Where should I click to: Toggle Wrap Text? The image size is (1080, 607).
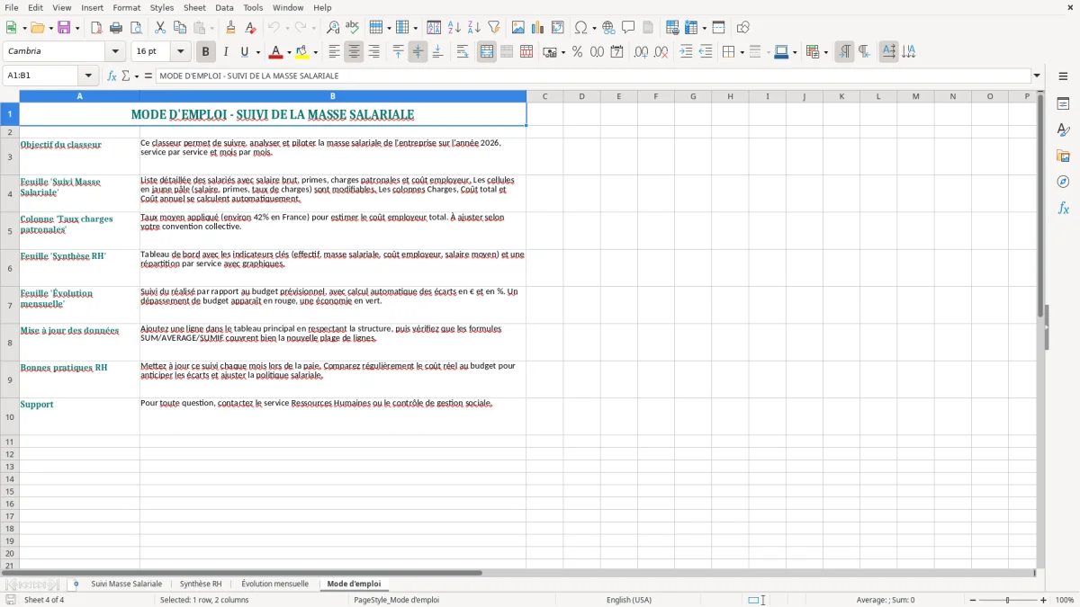click(x=462, y=52)
